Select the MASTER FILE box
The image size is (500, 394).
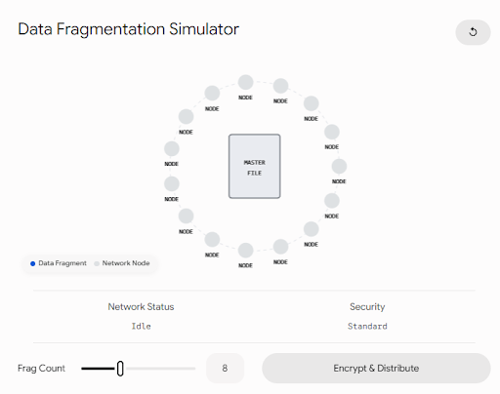pos(254,166)
